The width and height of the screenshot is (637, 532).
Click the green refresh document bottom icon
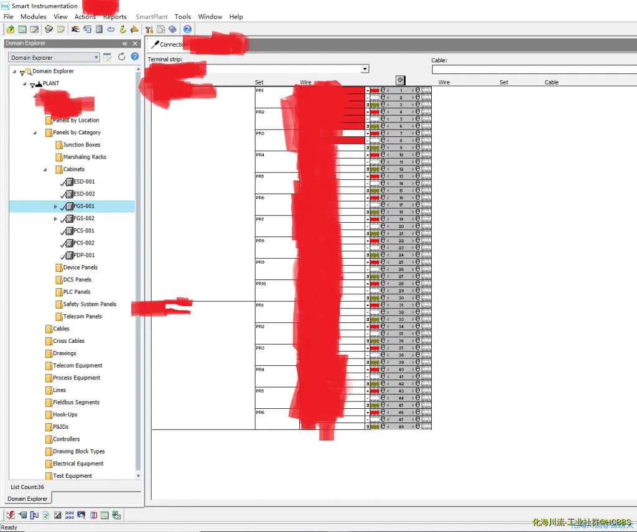coord(46,515)
